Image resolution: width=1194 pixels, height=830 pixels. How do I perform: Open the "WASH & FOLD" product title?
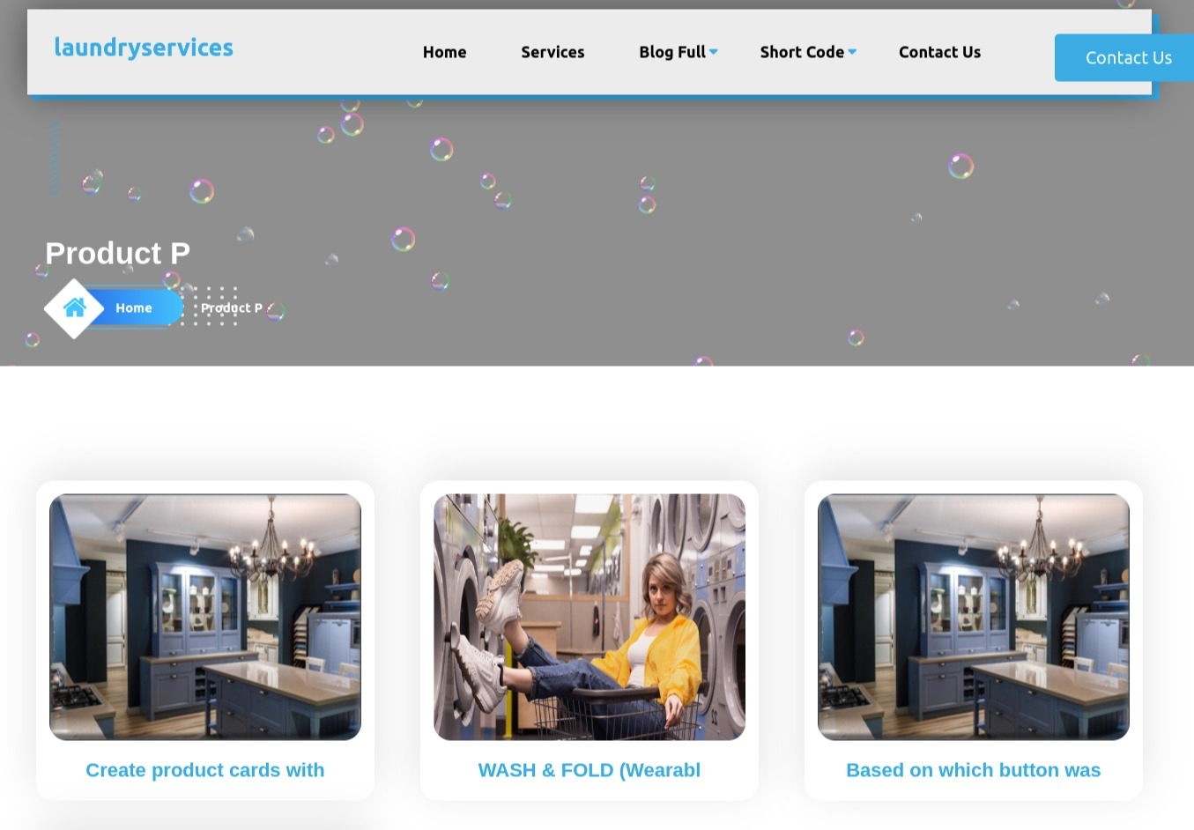(x=589, y=770)
